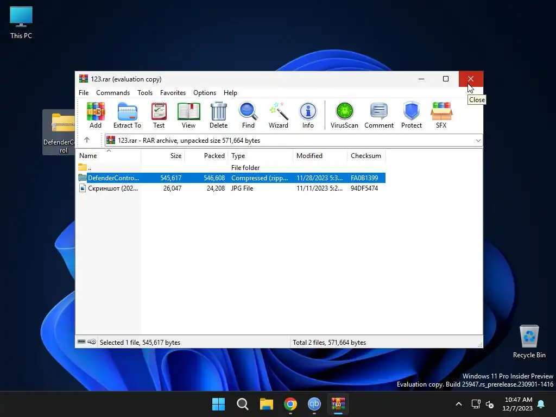Sort by Packed column header
Viewport: 556px width, 417px height.
click(206, 156)
